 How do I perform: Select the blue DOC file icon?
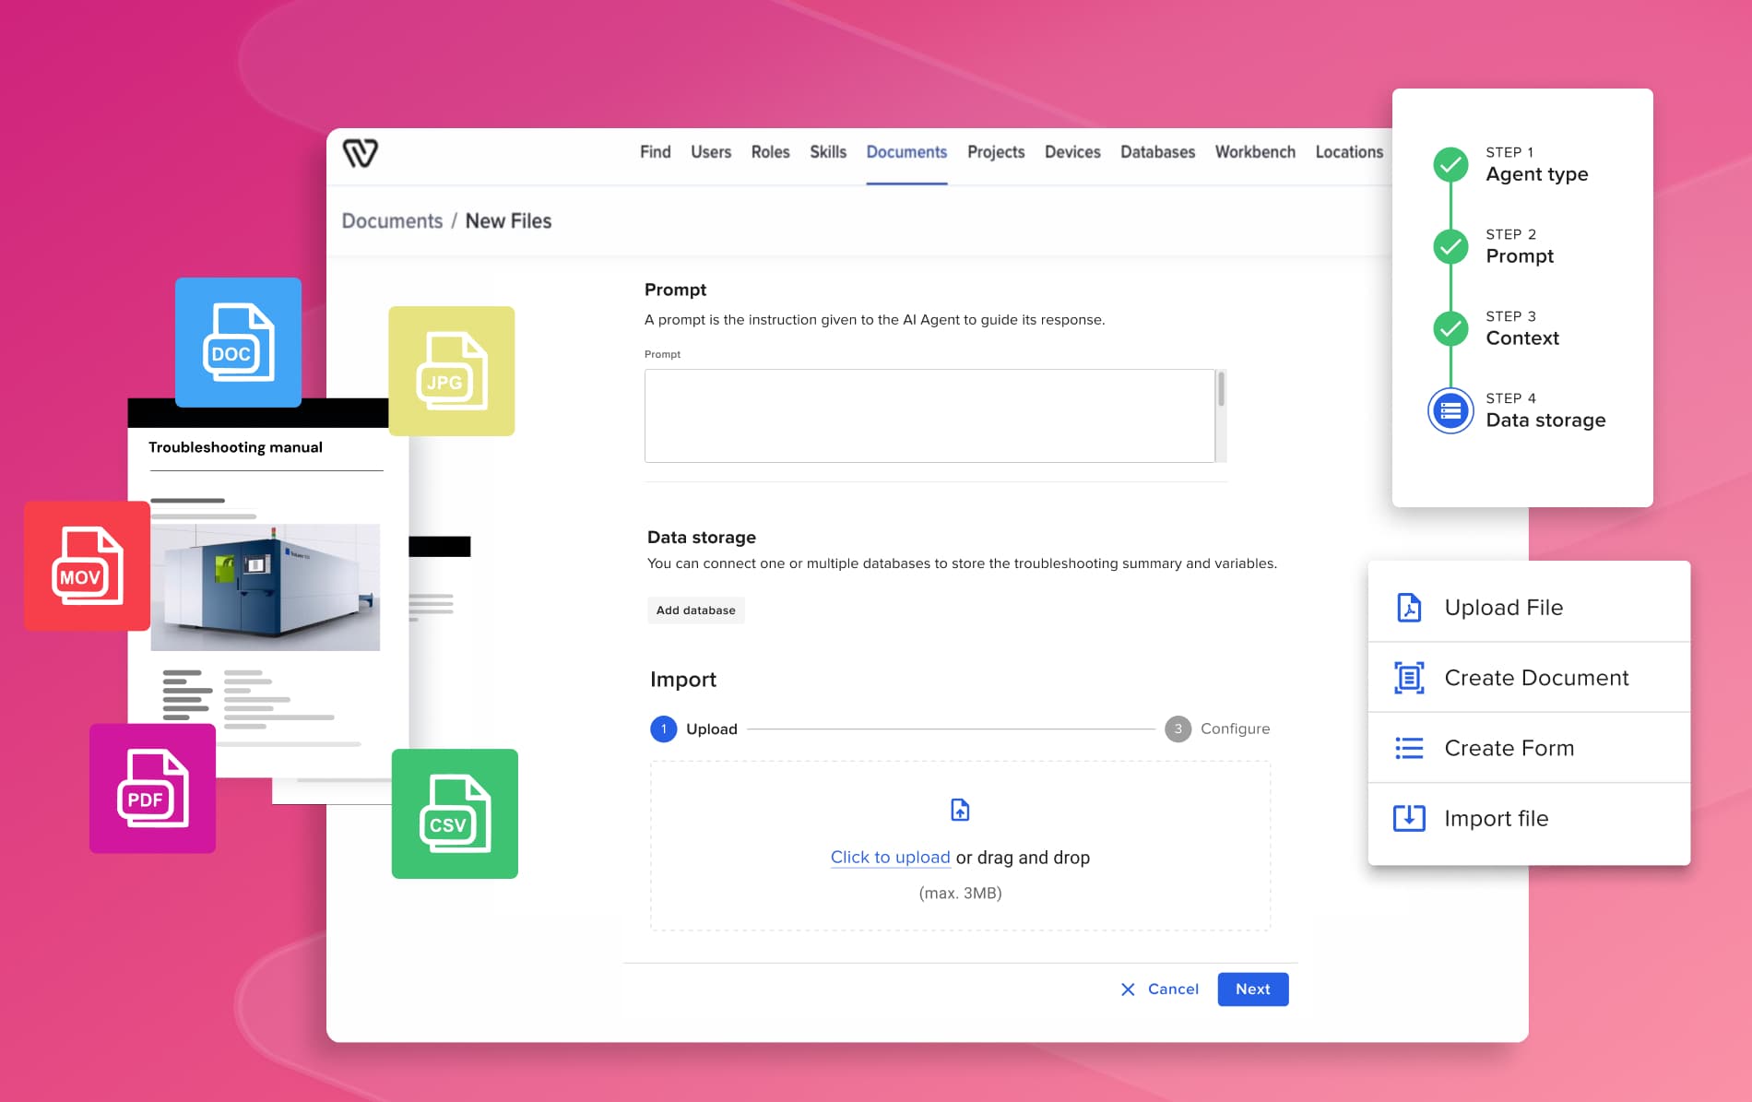[238, 342]
